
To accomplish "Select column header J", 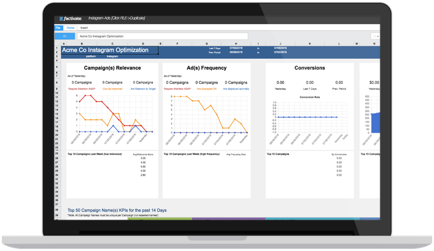I will tap(281, 44).
